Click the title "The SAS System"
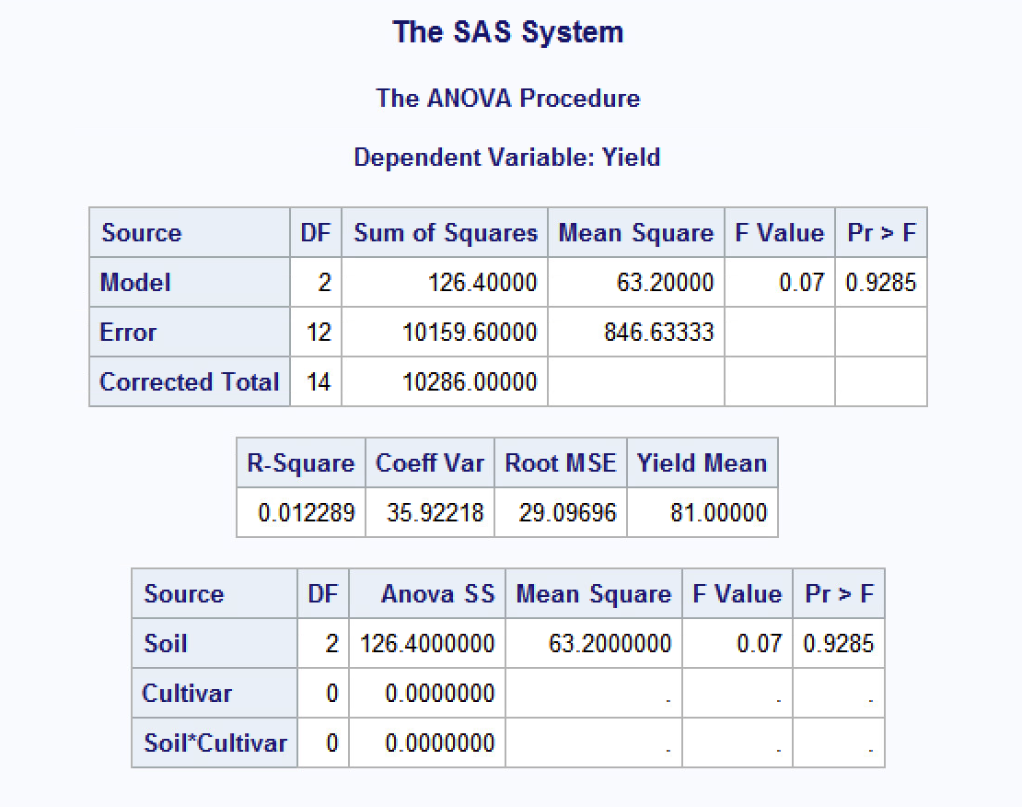 [508, 32]
